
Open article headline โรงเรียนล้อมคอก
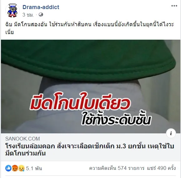click(x=90, y=150)
